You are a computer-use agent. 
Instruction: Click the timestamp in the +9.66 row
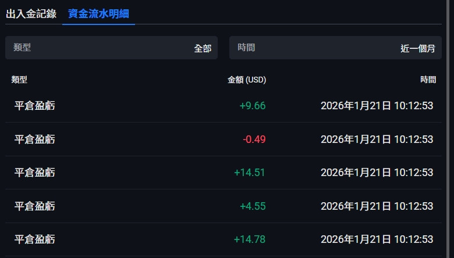(377, 106)
